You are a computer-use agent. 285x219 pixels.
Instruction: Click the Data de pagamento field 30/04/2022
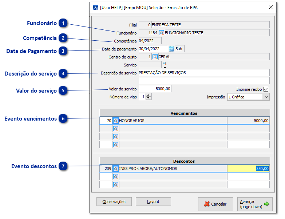[x=153, y=49]
